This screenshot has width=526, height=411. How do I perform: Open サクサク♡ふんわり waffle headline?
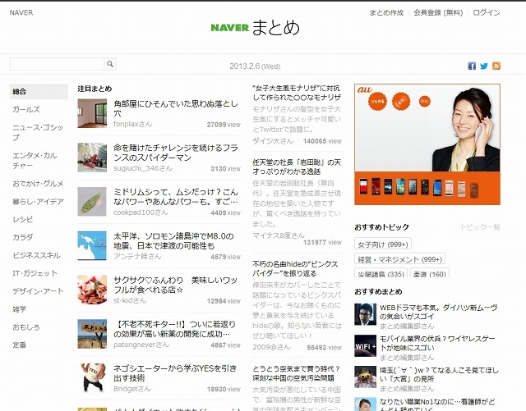pyautogui.click(x=175, y=285)
